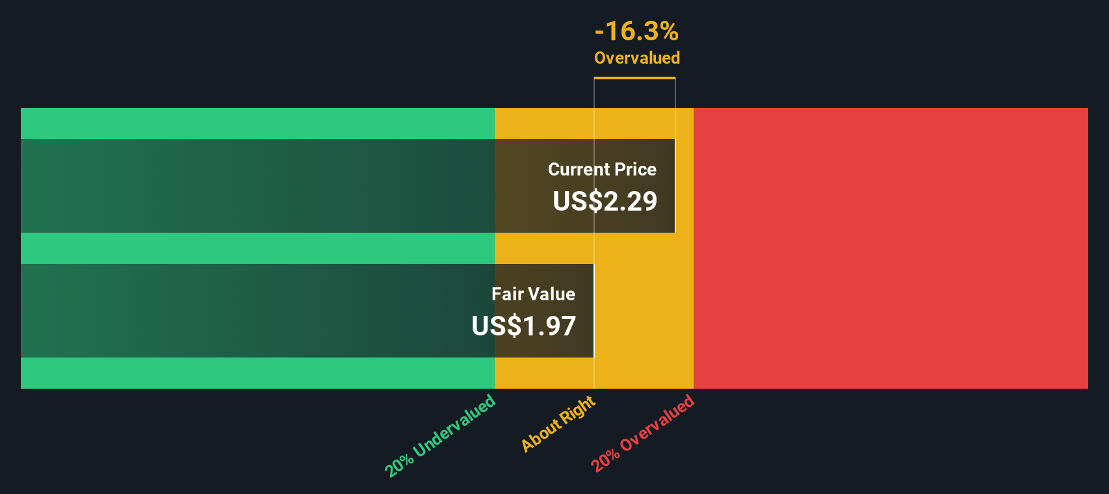Click the bright green strip between the bars
The width and height of the screenshot is (1109, 494).
257,248
